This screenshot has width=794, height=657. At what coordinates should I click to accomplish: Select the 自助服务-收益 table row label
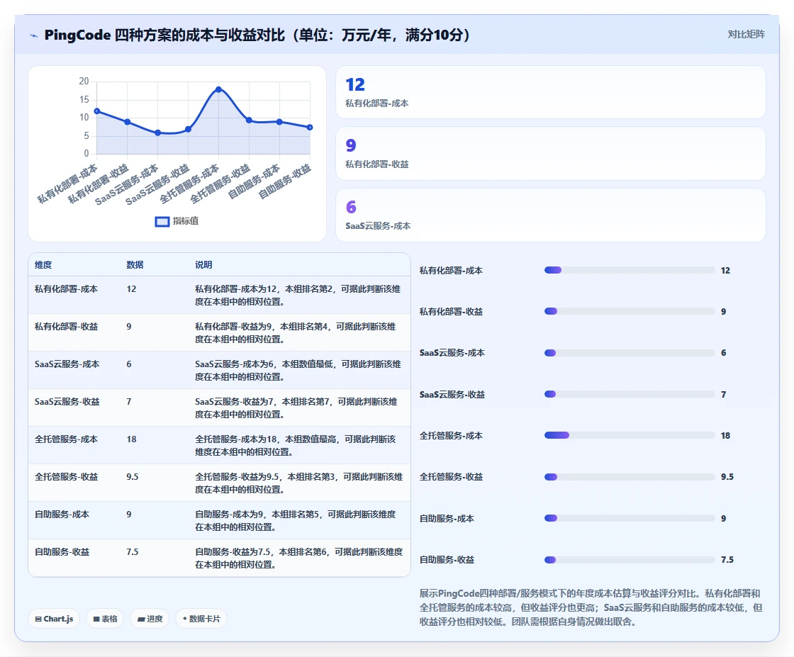coord(62,551)
